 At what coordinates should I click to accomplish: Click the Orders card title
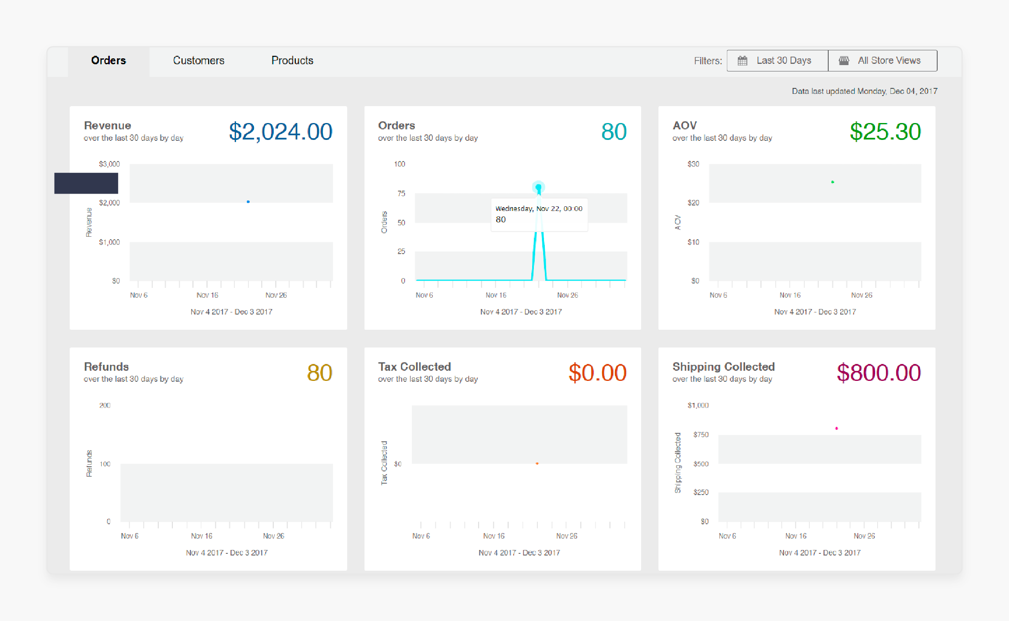click(397, 126)
